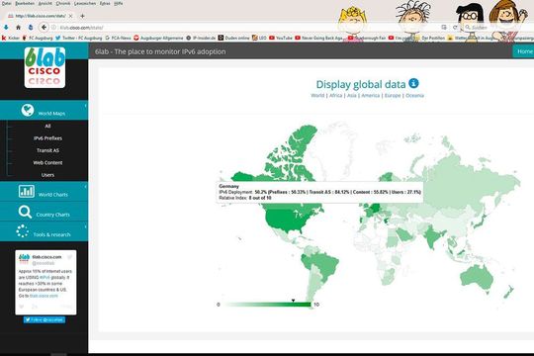
Task: Show America region data
Action: click(x=371, y=95)
